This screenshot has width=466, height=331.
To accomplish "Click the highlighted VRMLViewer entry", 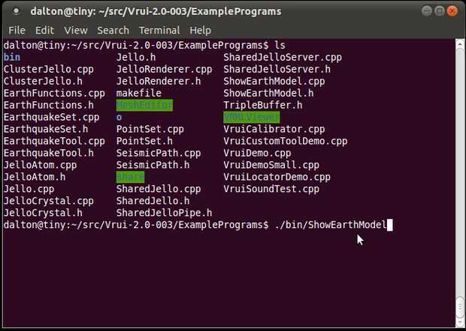I will pyautogui.click(x=251, y=117).
